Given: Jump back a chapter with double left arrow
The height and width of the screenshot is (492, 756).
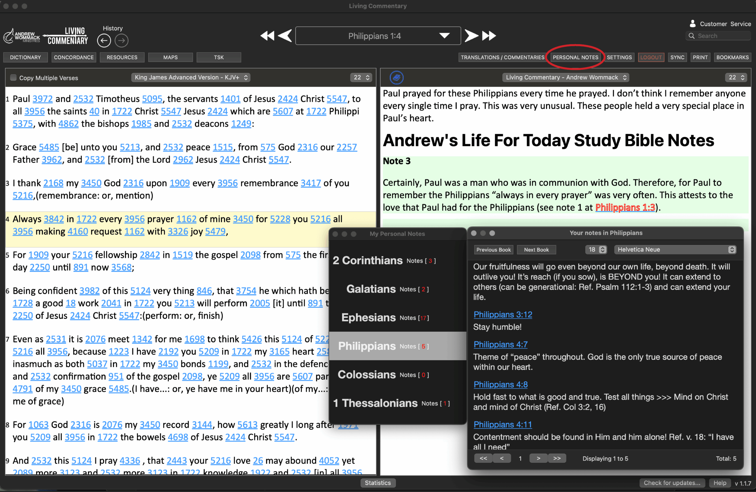Looking at the screenshot, I should [x=267, y=36].
